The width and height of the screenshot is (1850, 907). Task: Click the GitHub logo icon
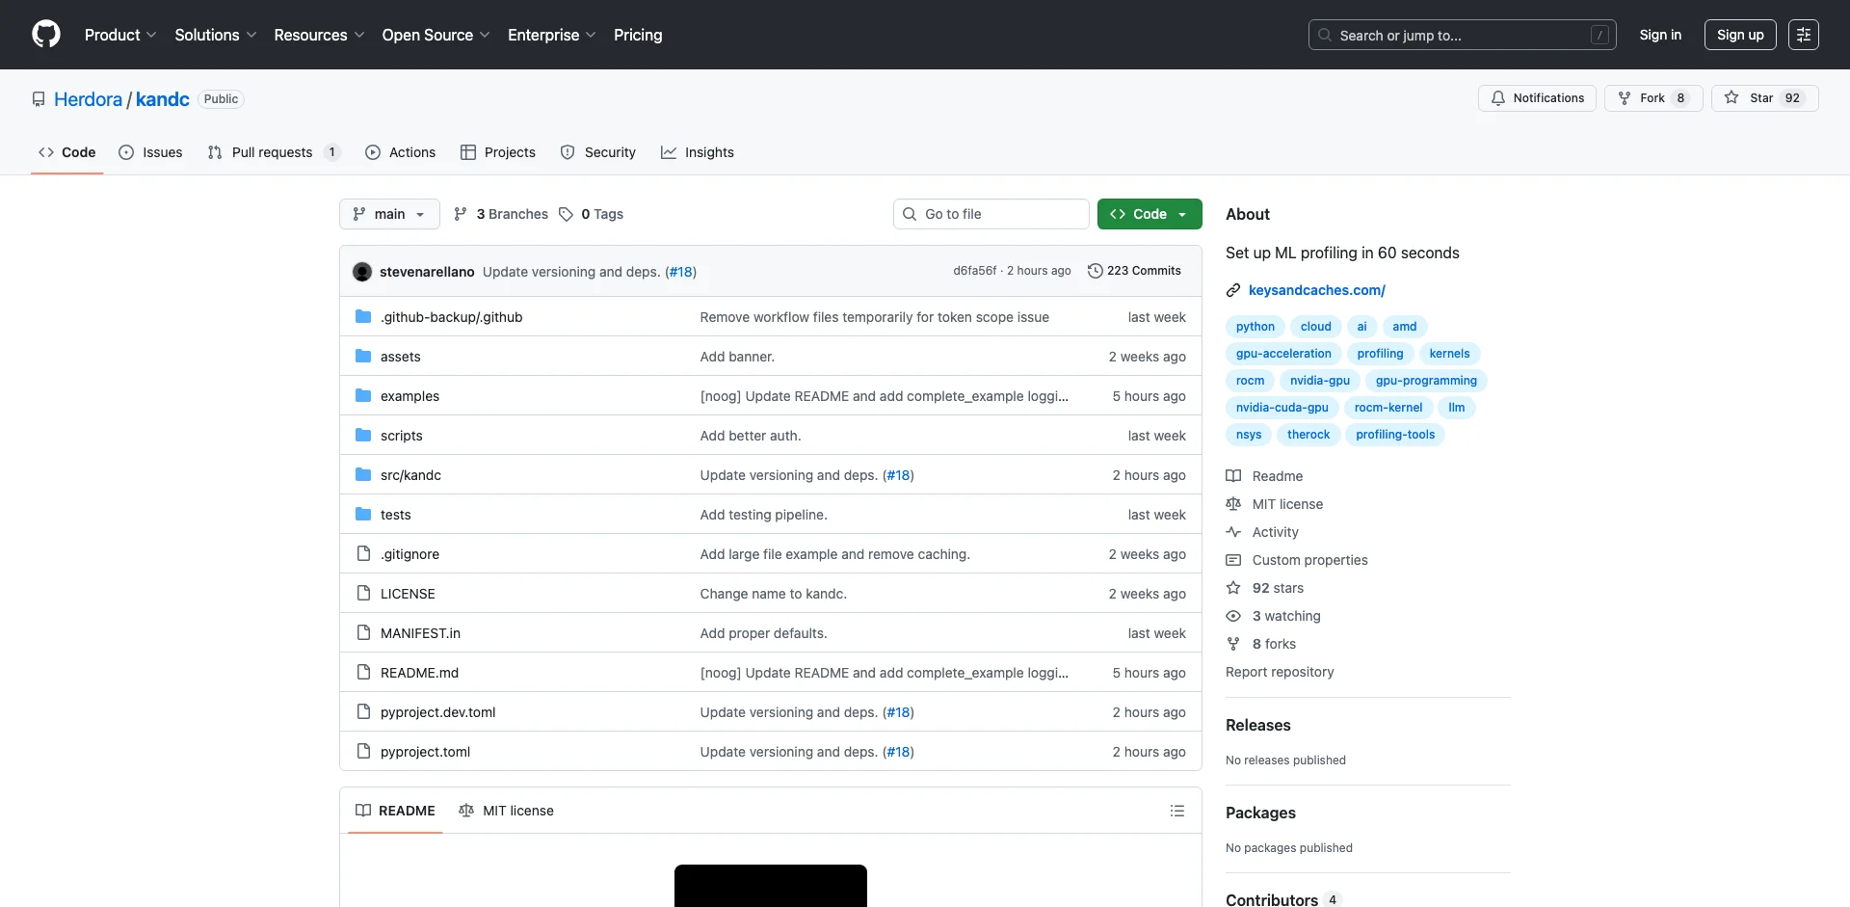(46, 35)
